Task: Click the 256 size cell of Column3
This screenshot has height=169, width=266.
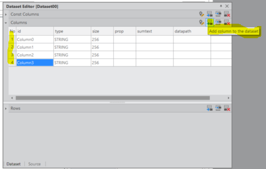Action: click(x=102, y=63)
